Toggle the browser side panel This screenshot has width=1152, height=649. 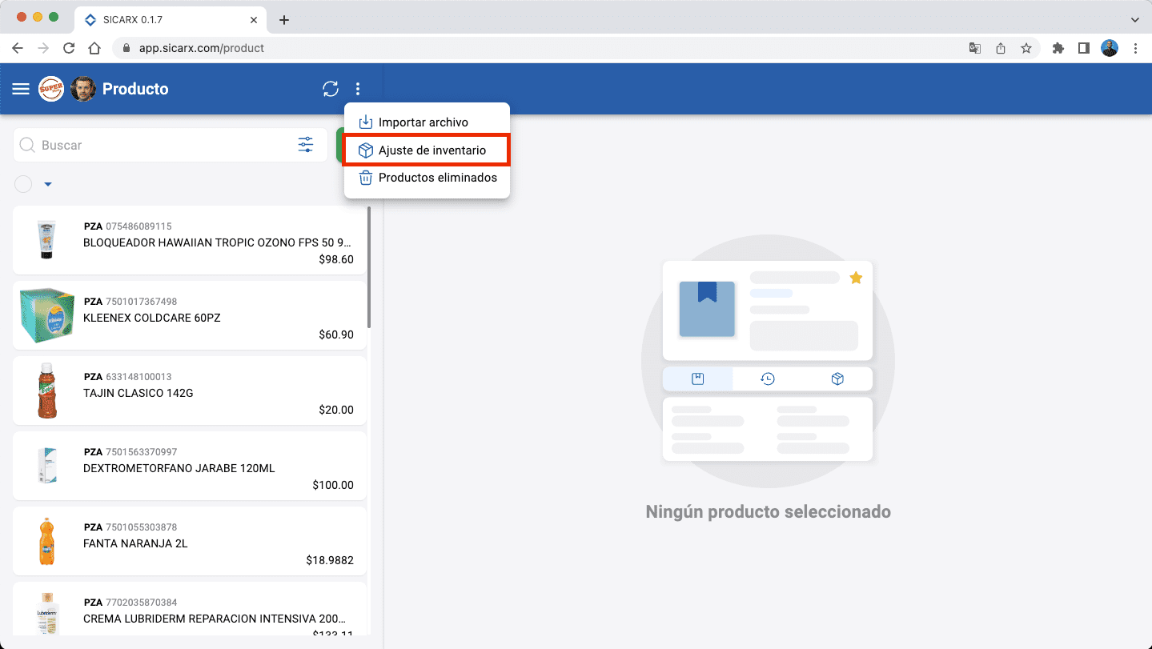tap(1083, 48)
